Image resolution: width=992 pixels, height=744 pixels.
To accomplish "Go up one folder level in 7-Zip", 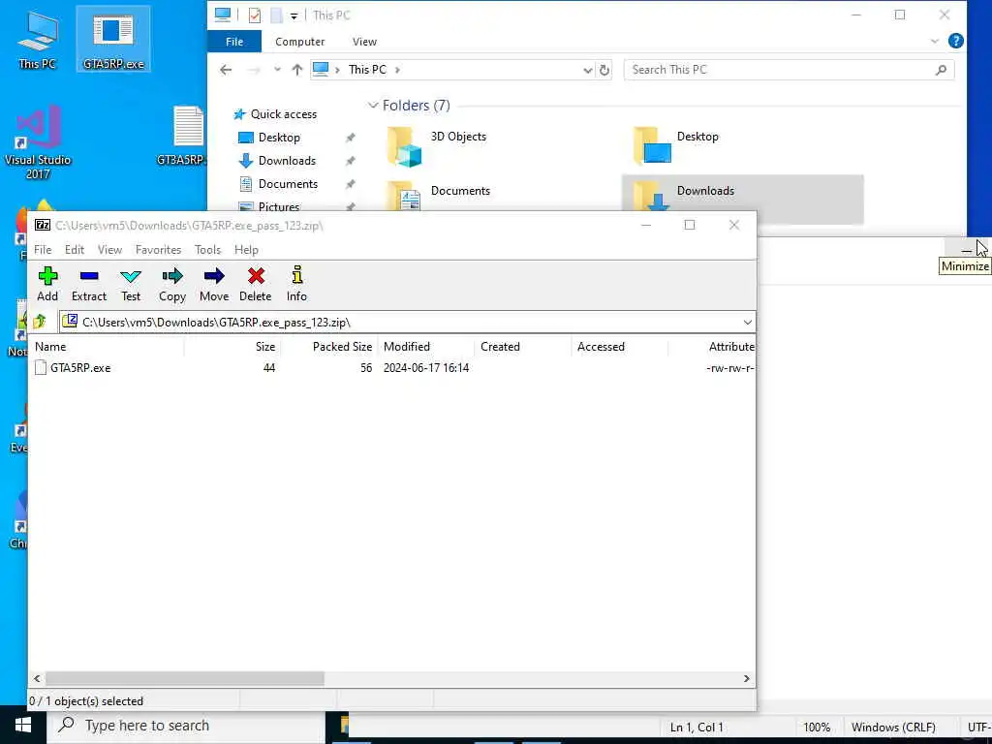I will coord(40,322).
